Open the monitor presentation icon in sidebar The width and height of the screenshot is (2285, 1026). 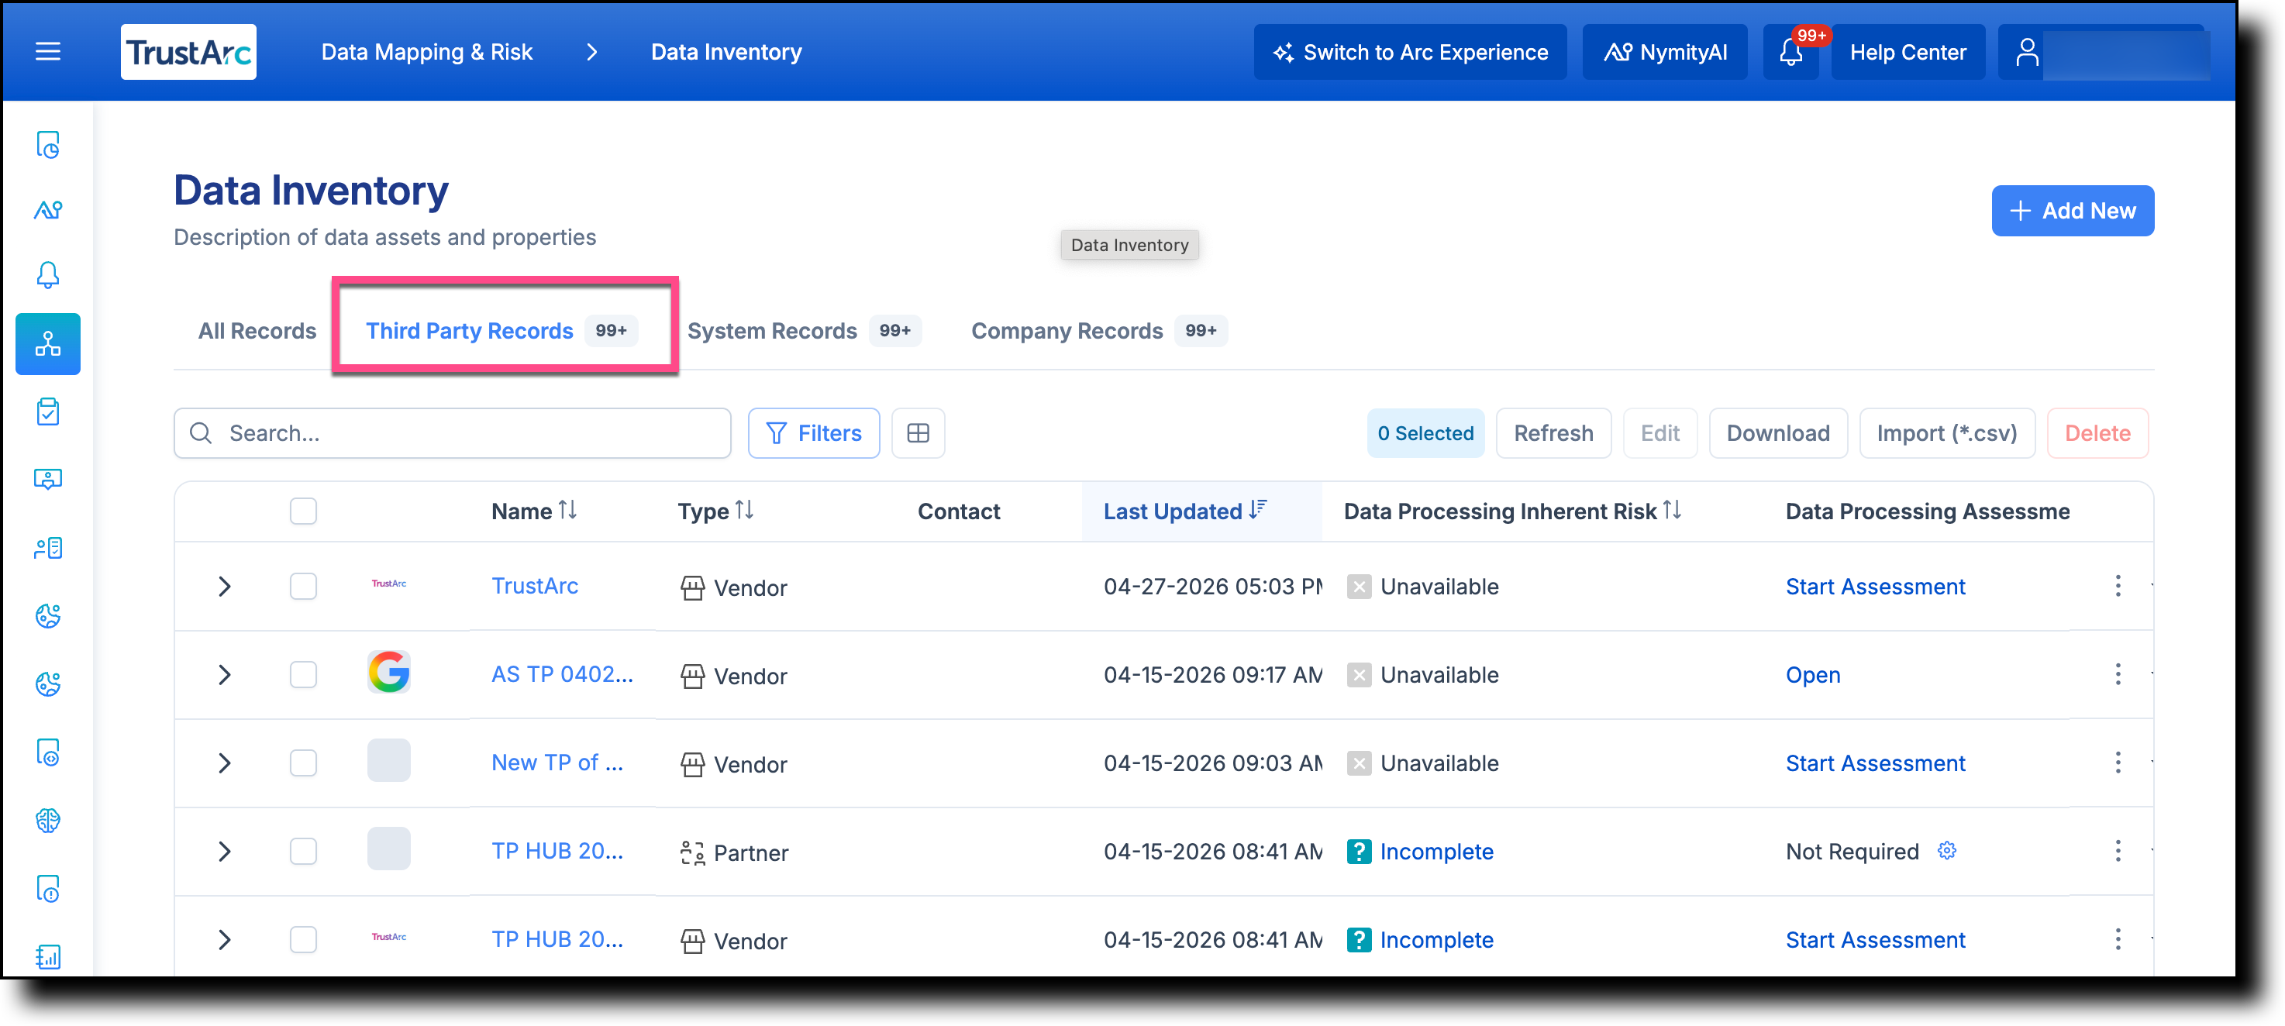pyautogui.click(x=48, y=480)
